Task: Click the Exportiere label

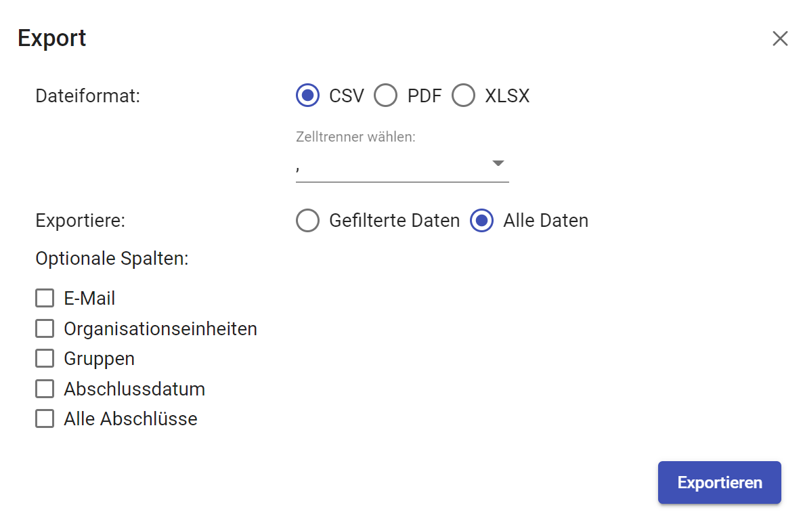Action: [x=81, y=221]
